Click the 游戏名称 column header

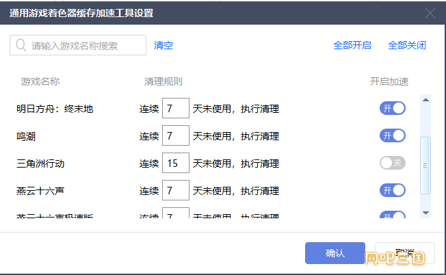[x=40, y=81]
